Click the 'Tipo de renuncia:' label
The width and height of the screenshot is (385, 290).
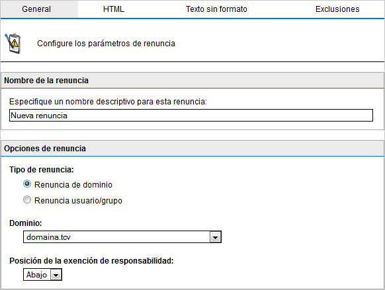pyautogui.click(x=42, y=170)
